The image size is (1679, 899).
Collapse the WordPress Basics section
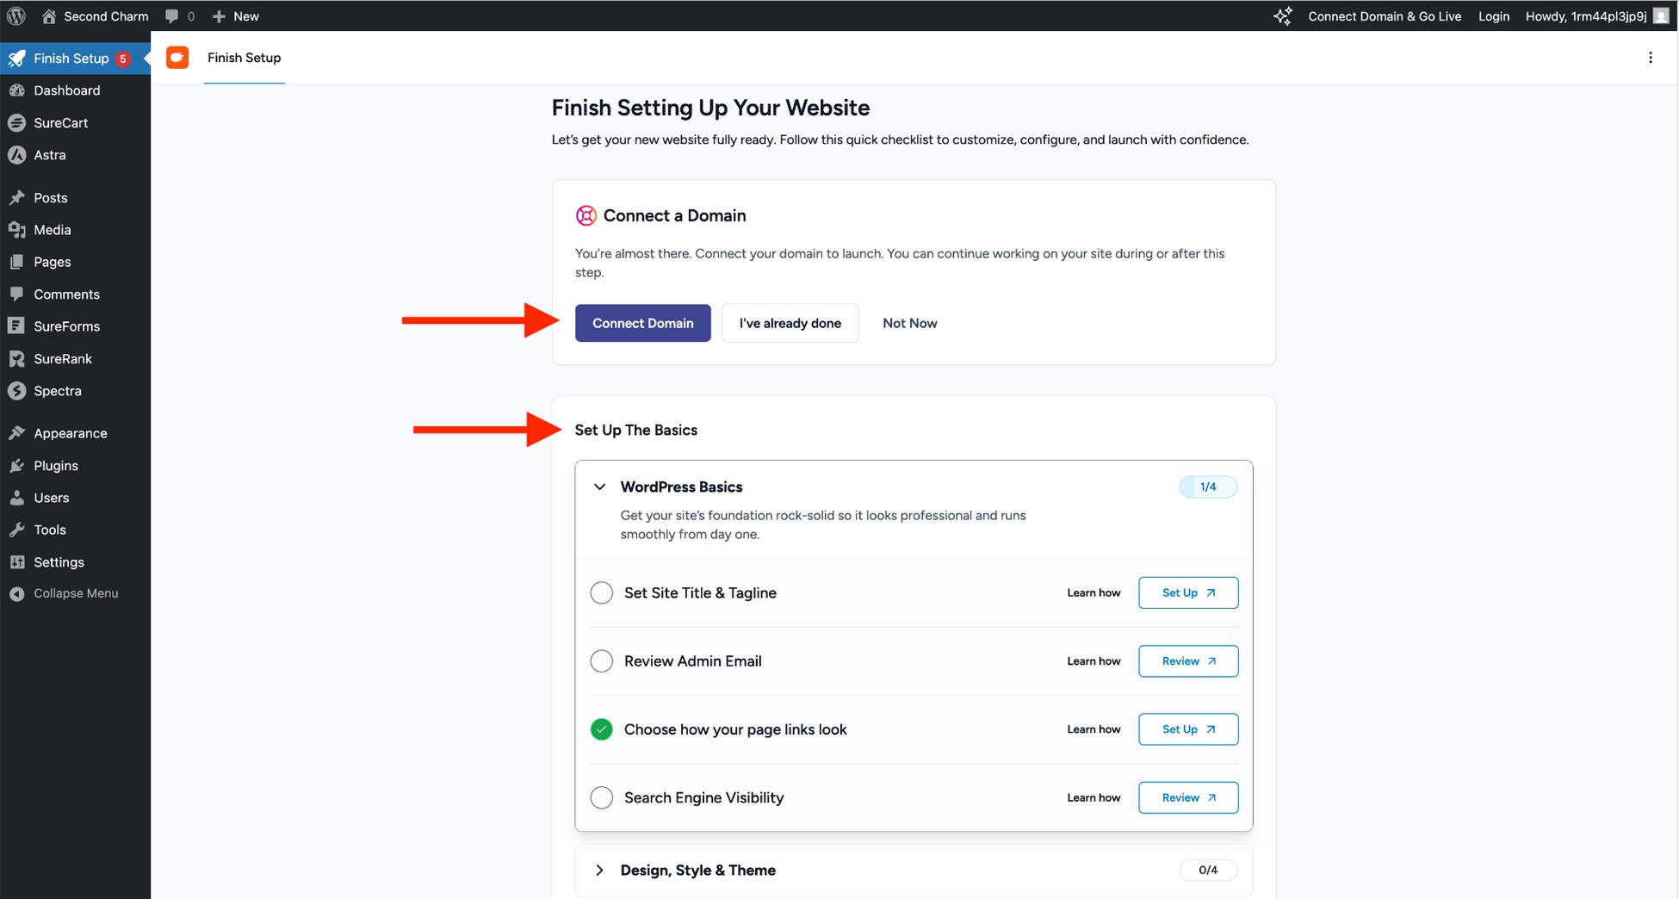[x=599, y=487]
